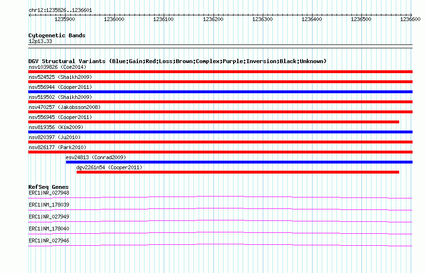This screenshot has height=273, width=426.
Task: Open transcript ERC1|NM_178039
Action: pyautogui.click(x=49, y=205)
